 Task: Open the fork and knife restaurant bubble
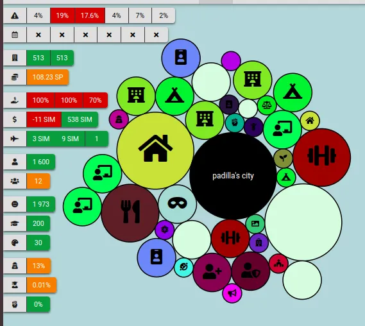point(130,213)
